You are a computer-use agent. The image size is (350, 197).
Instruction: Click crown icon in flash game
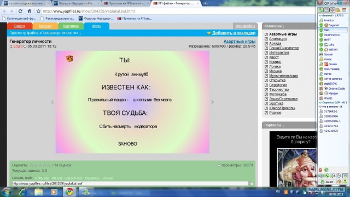(x=69, y=59)
